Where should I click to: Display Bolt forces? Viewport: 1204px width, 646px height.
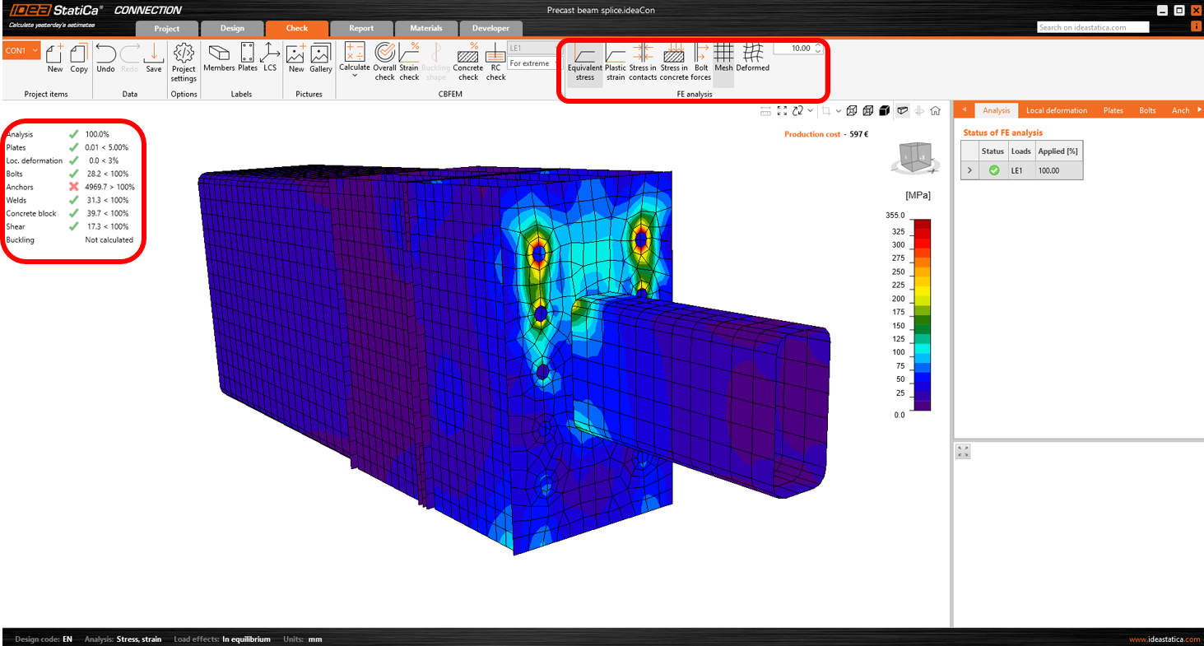[x=700, y=61]
